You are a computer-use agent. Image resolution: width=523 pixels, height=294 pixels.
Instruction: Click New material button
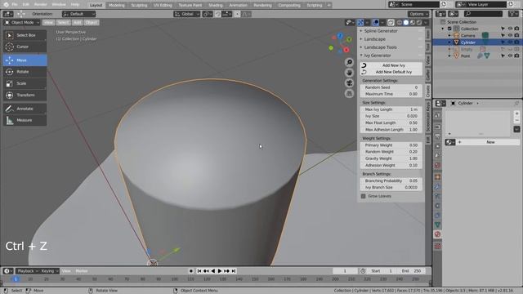tap(490, 142)
